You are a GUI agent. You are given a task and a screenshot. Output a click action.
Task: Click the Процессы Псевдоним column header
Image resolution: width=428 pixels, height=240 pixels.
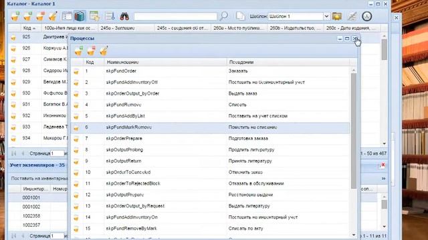click(x=288, y=62)
